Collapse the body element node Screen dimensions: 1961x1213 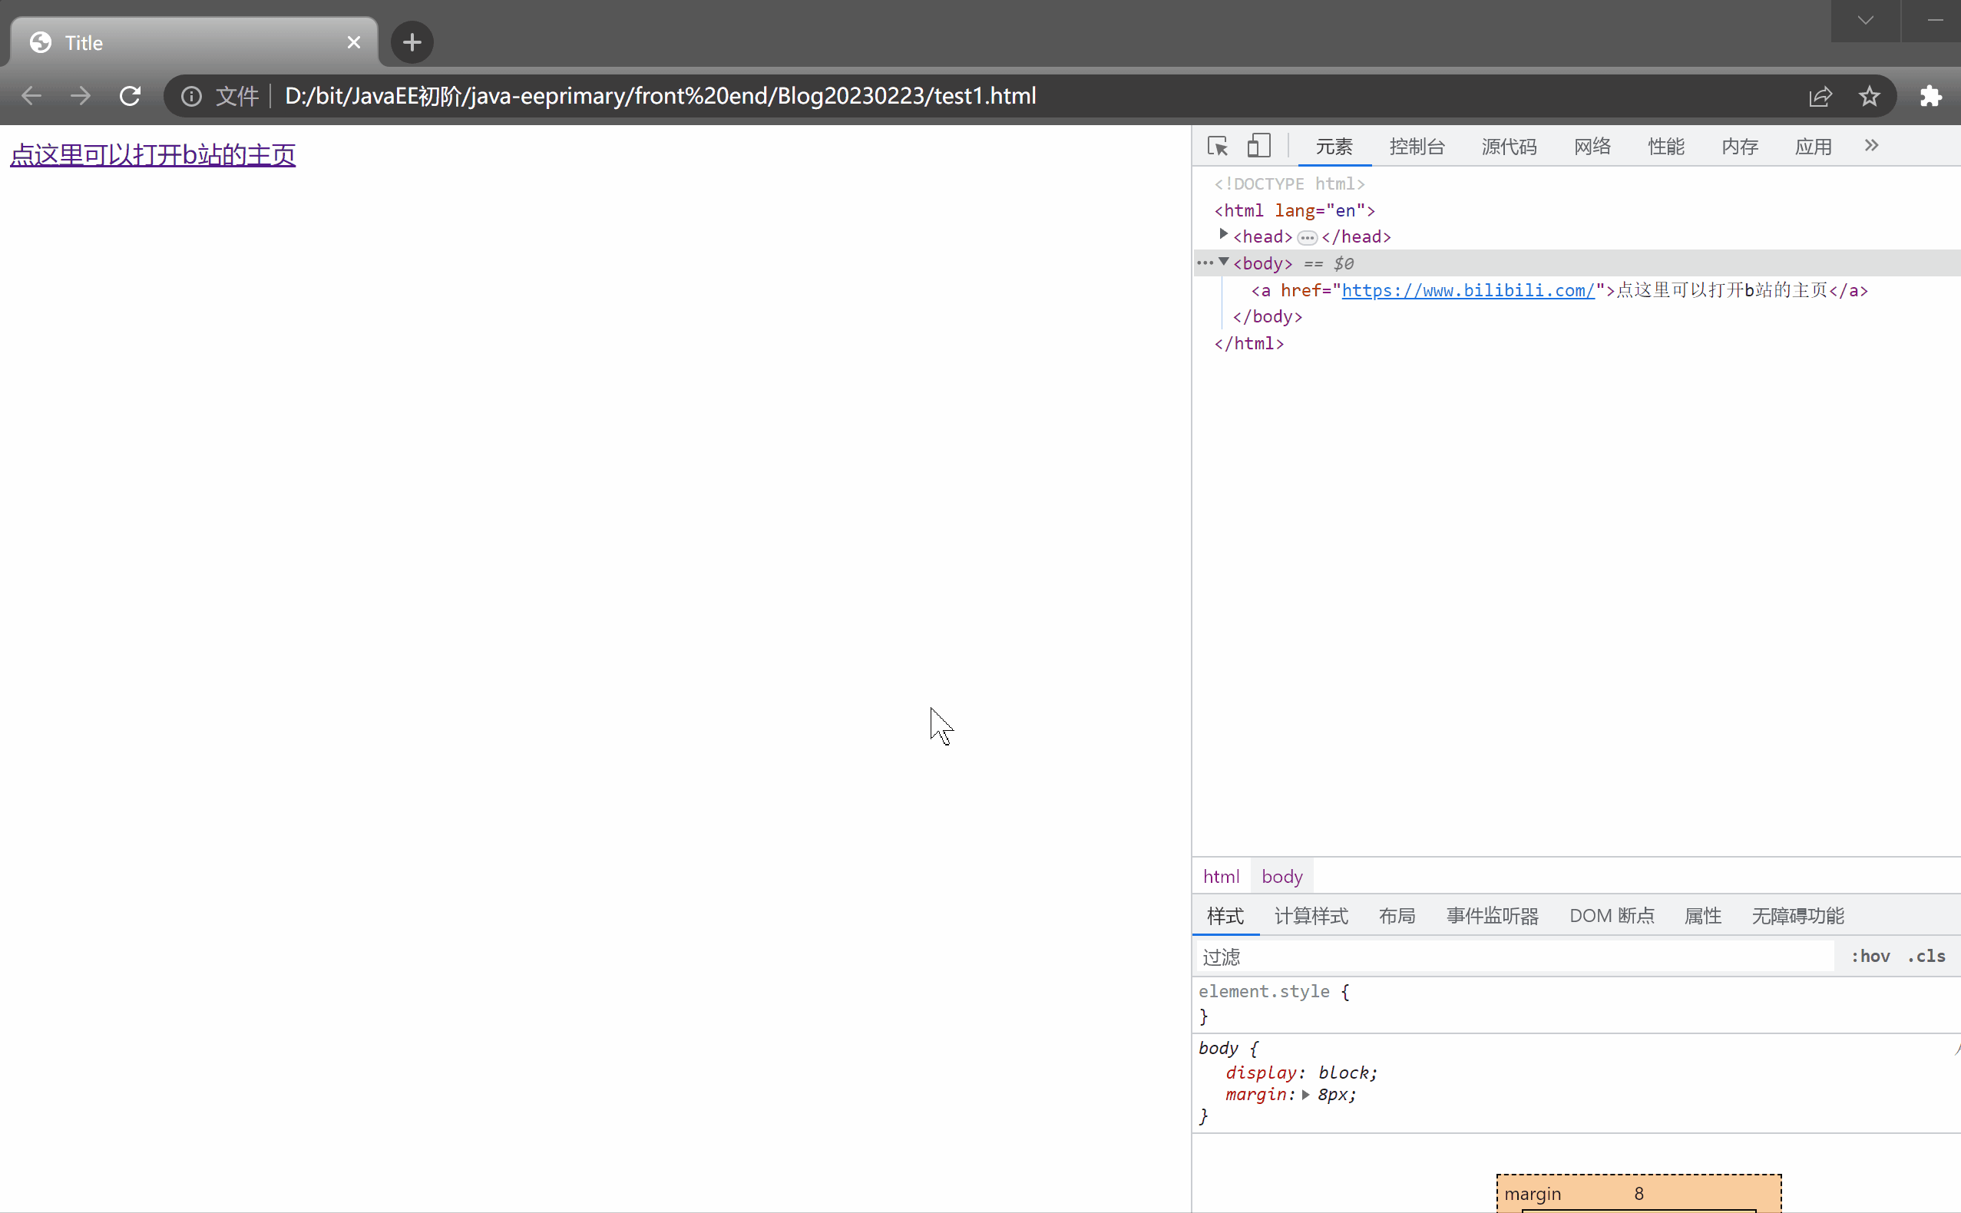pyautogui.click(x=1224, y=262)
